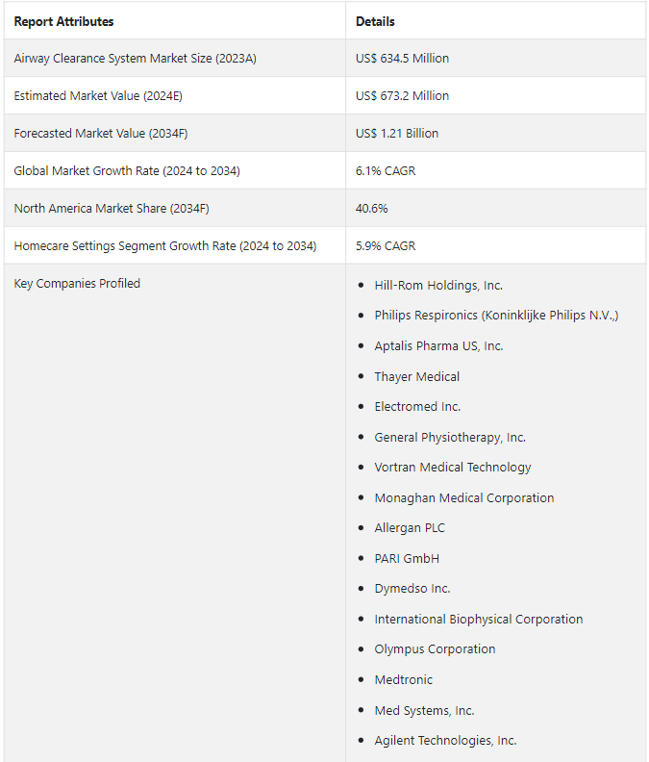Click the Key Companies Profiled label
Viewport: 649px width, 762px height.
(x=77, y=284)
